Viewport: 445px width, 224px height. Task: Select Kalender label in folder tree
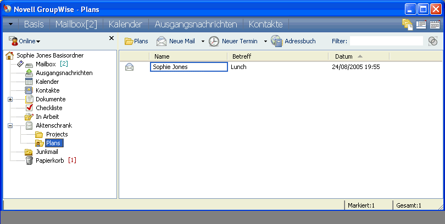pos(47,82)
